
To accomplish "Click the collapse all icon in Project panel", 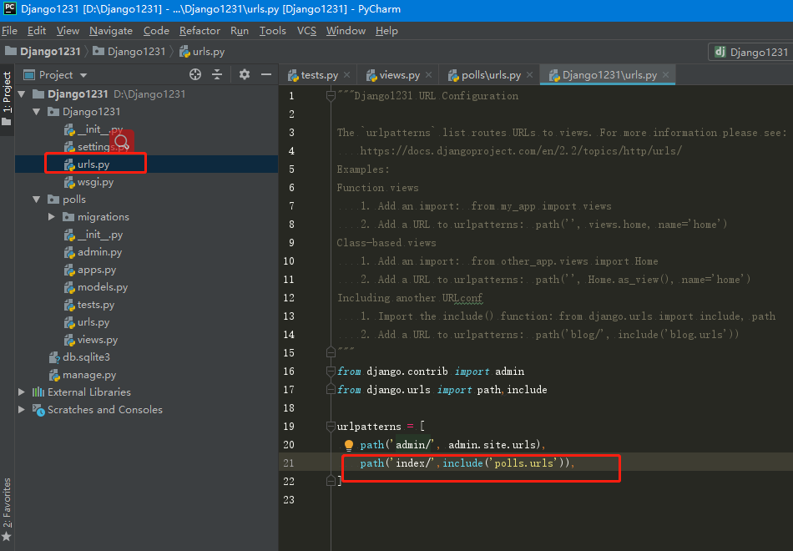I will pyautogui.click(x=217, y=74).
